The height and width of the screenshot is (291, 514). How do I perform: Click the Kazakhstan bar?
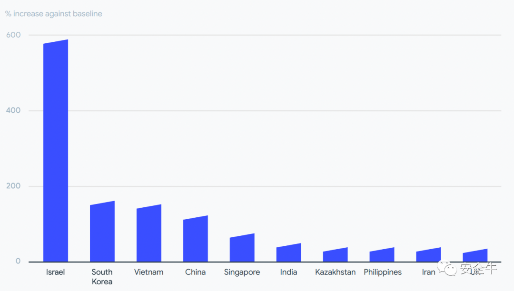(335, 255)
